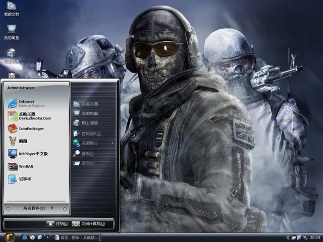The height and width of the screenshot is (242, 323).
Task: Launch Internet Explorer from the quick launch bar
Action: tap(24, 237)
